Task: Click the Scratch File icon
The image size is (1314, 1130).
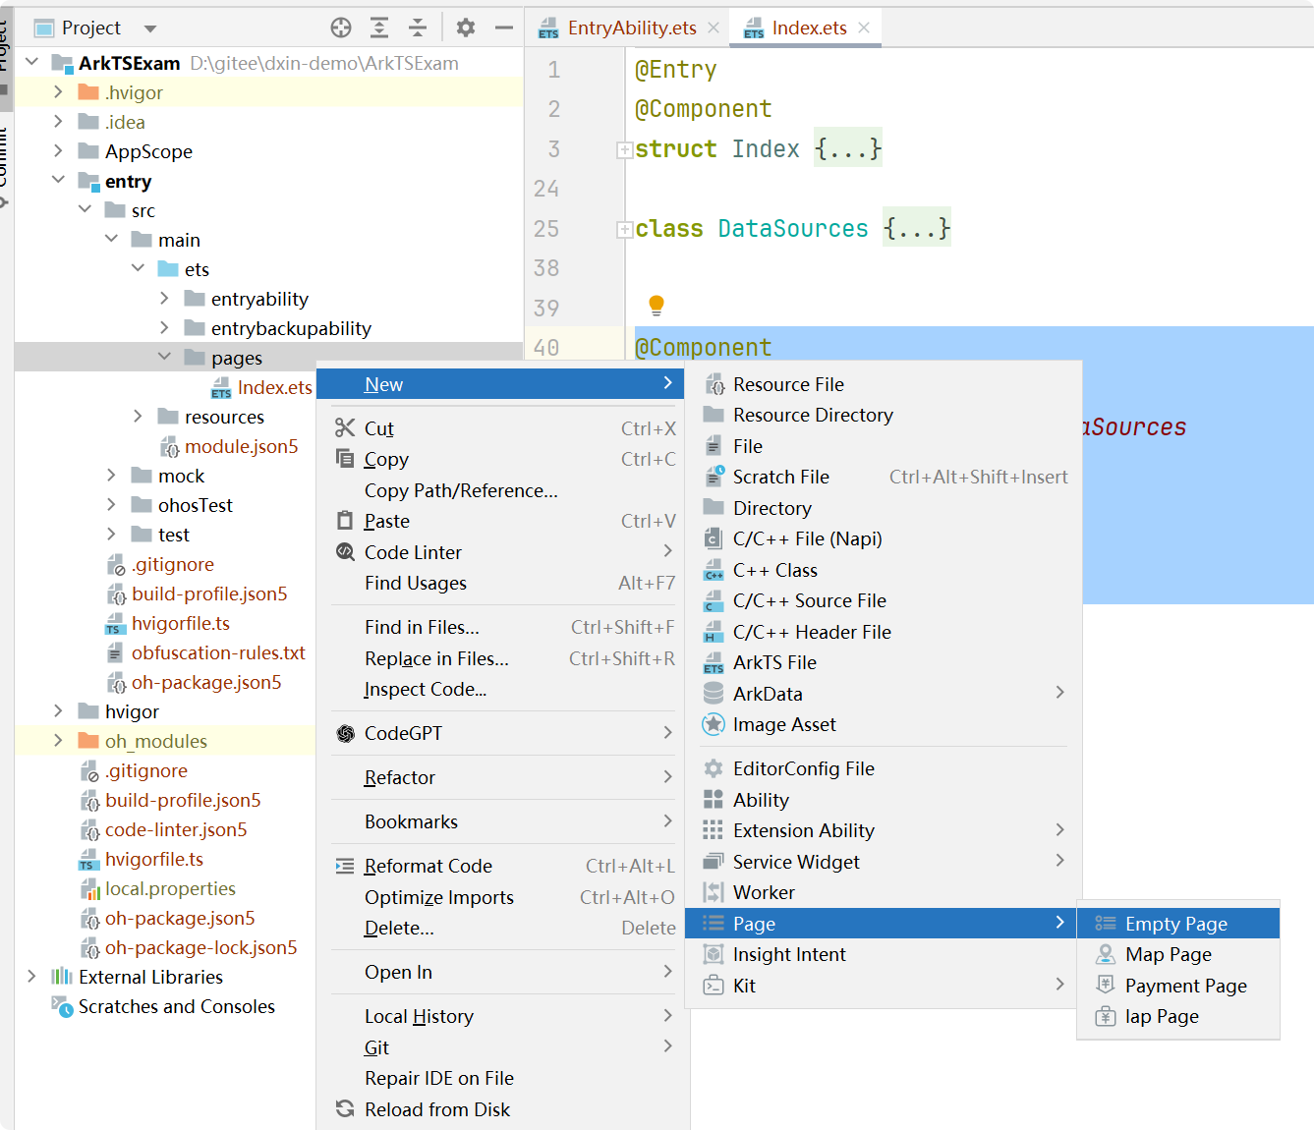Action: coord(714,477)
